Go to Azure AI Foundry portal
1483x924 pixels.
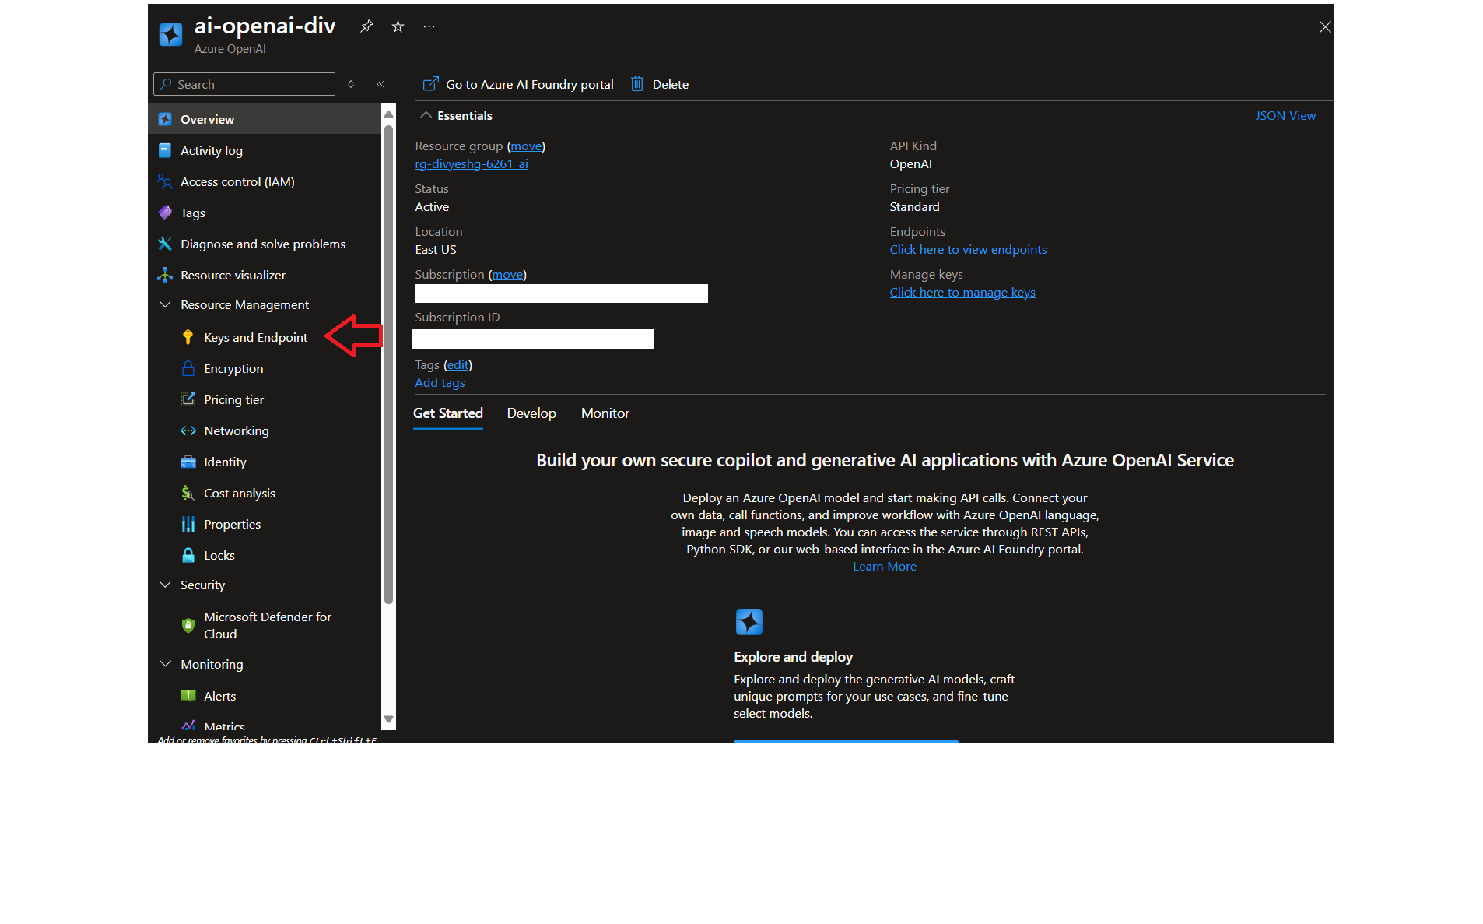coord(518,84)
